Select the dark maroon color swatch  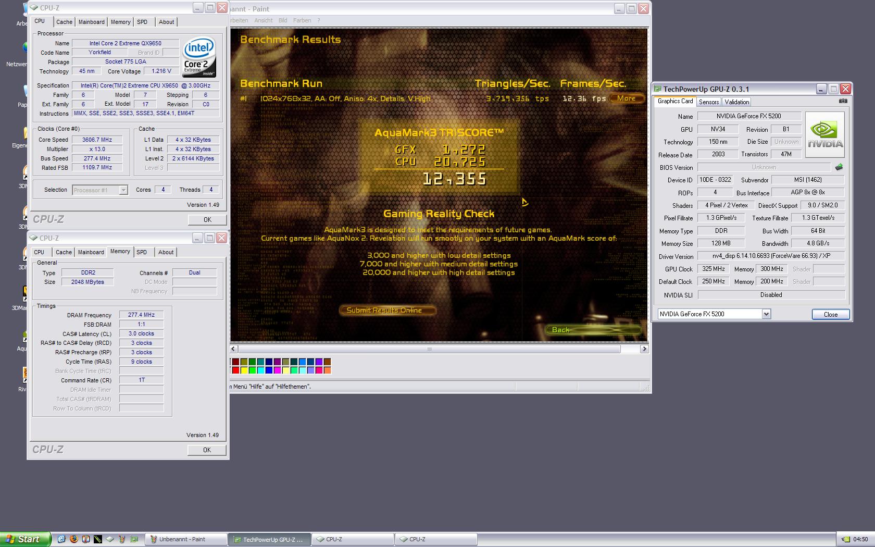236,362
